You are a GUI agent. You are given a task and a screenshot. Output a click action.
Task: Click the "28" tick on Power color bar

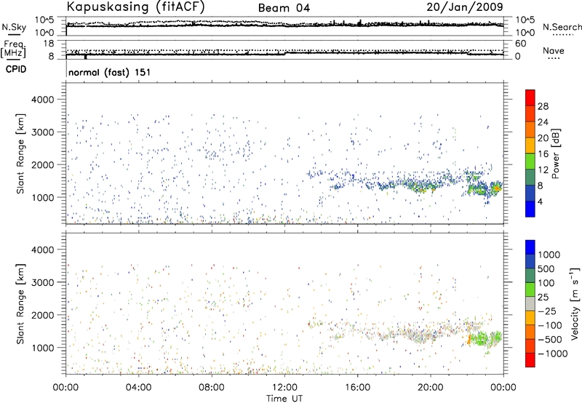(543, 106)
